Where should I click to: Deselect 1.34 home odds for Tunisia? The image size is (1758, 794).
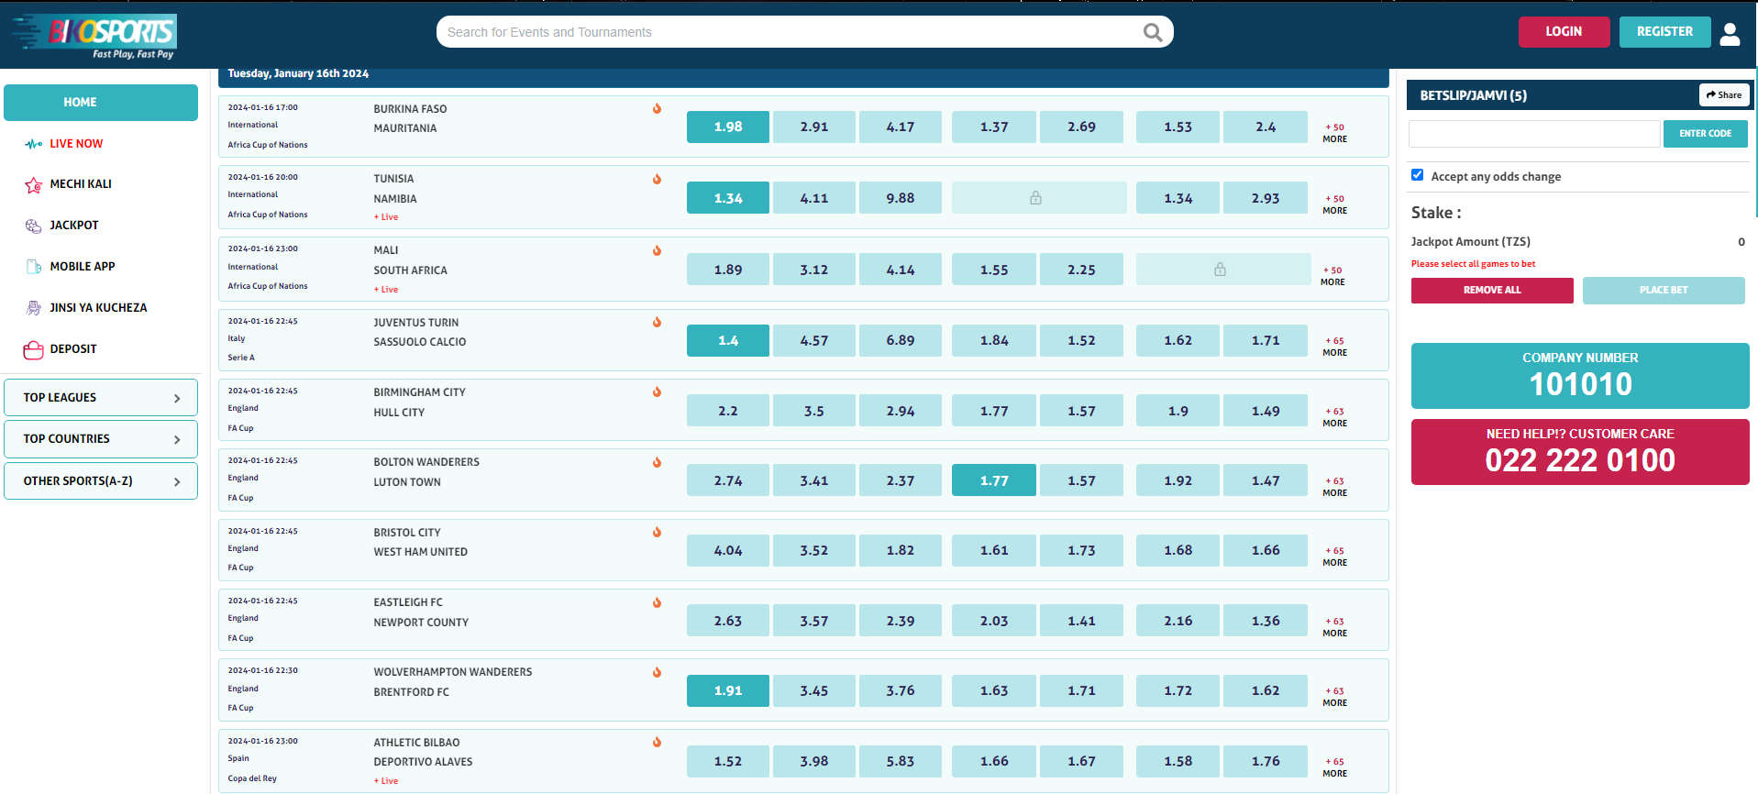click(728, 198)
